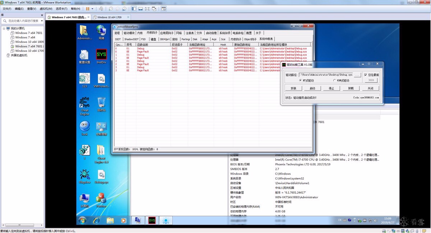Select the Dbgview desktop icon
The height and width of the screenshot is (233, 431).
point(84,177)
